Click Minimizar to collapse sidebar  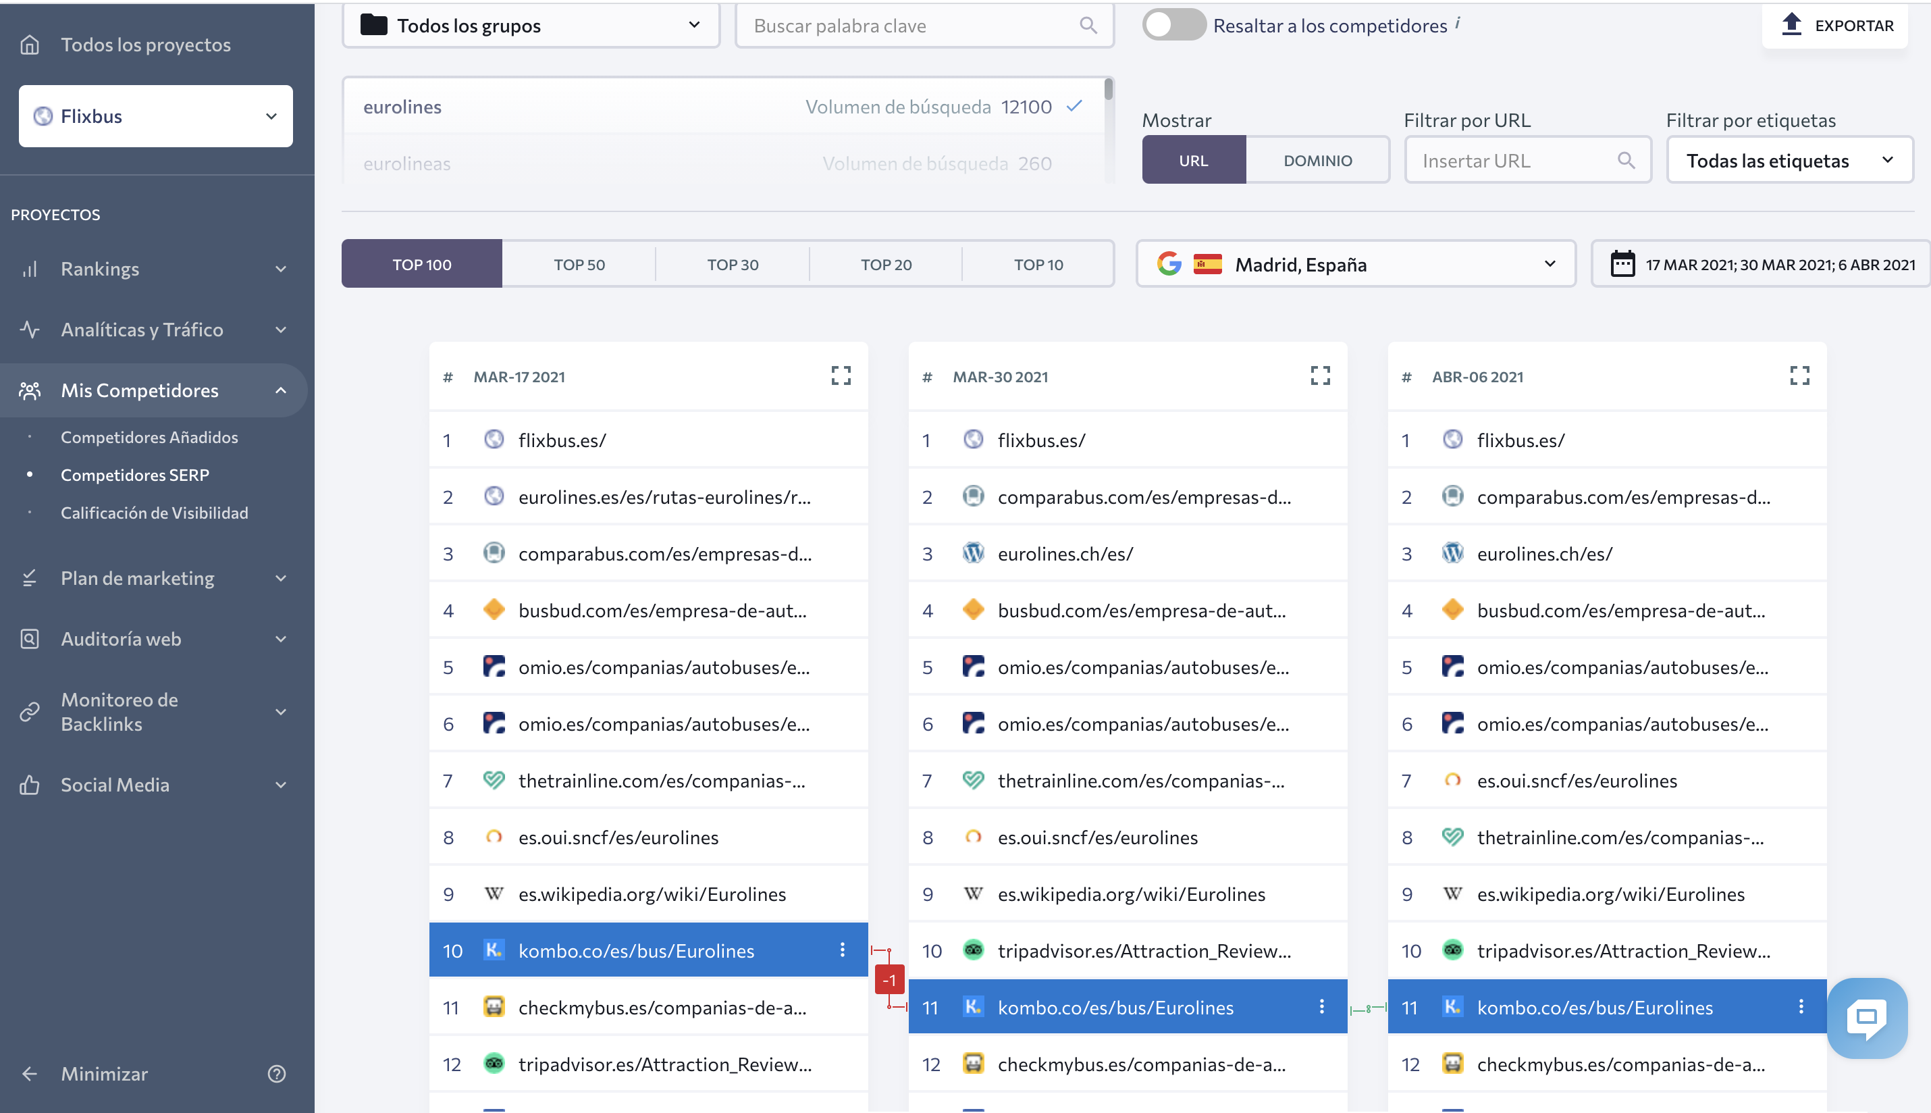tap(104, 1073)
